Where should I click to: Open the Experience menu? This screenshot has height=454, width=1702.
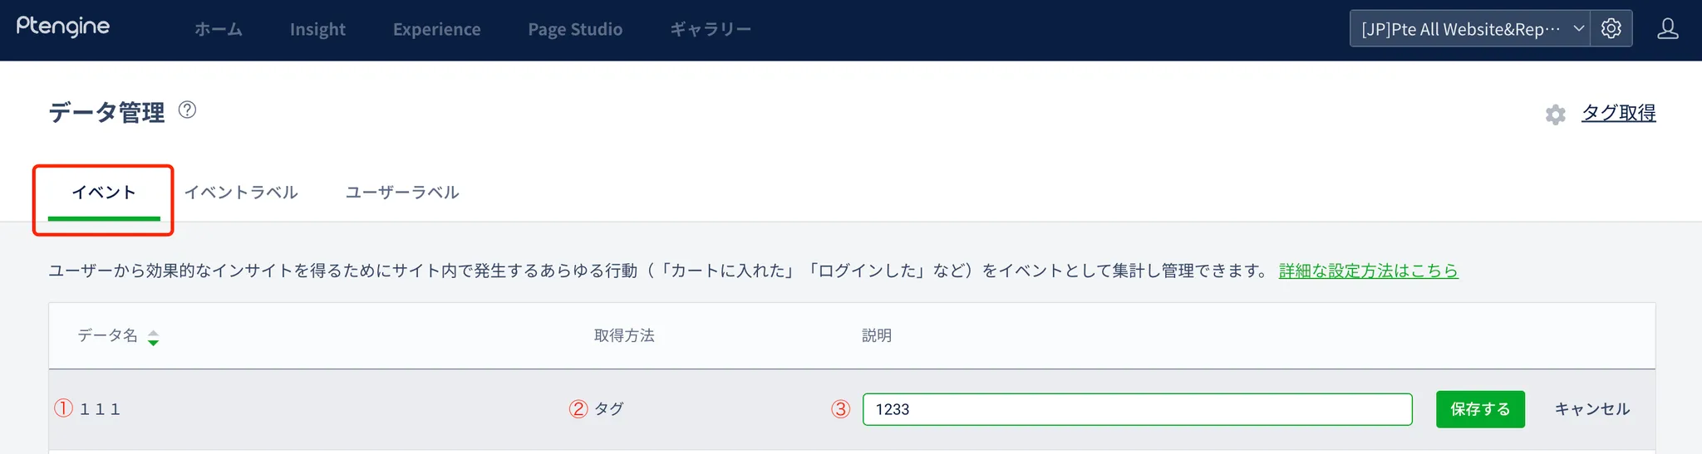pyautogui.click(x=436, y=29)
